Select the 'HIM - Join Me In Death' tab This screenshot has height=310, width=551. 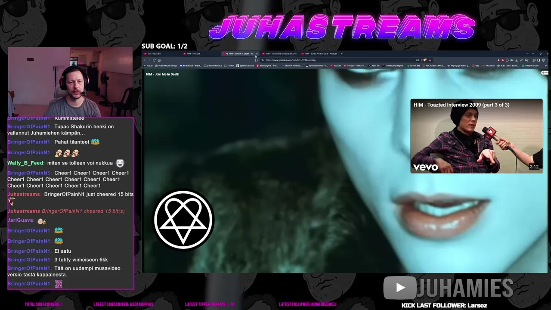coord(241,54)
